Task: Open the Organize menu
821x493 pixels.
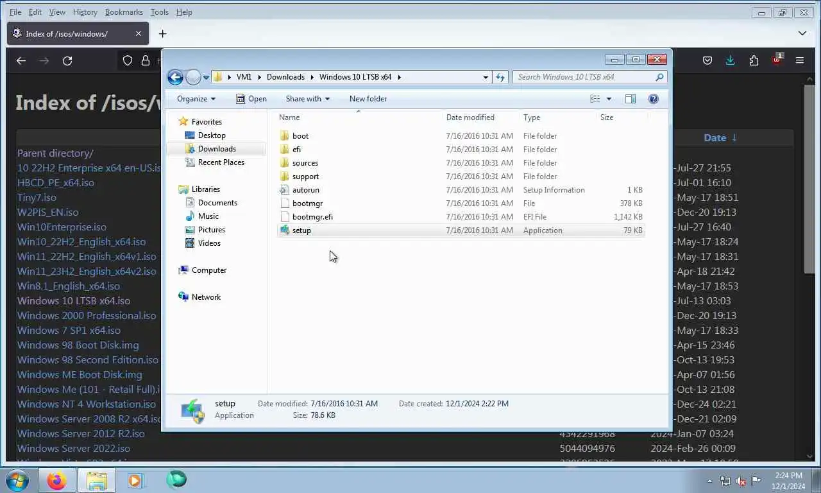Action: (x=196, y=99)
